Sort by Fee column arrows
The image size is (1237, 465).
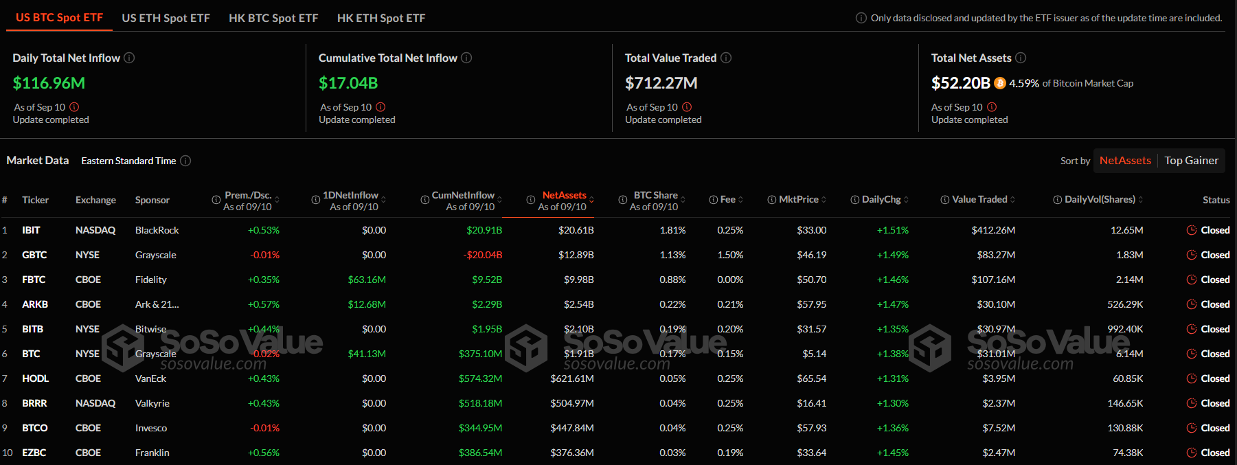[740, 200]
